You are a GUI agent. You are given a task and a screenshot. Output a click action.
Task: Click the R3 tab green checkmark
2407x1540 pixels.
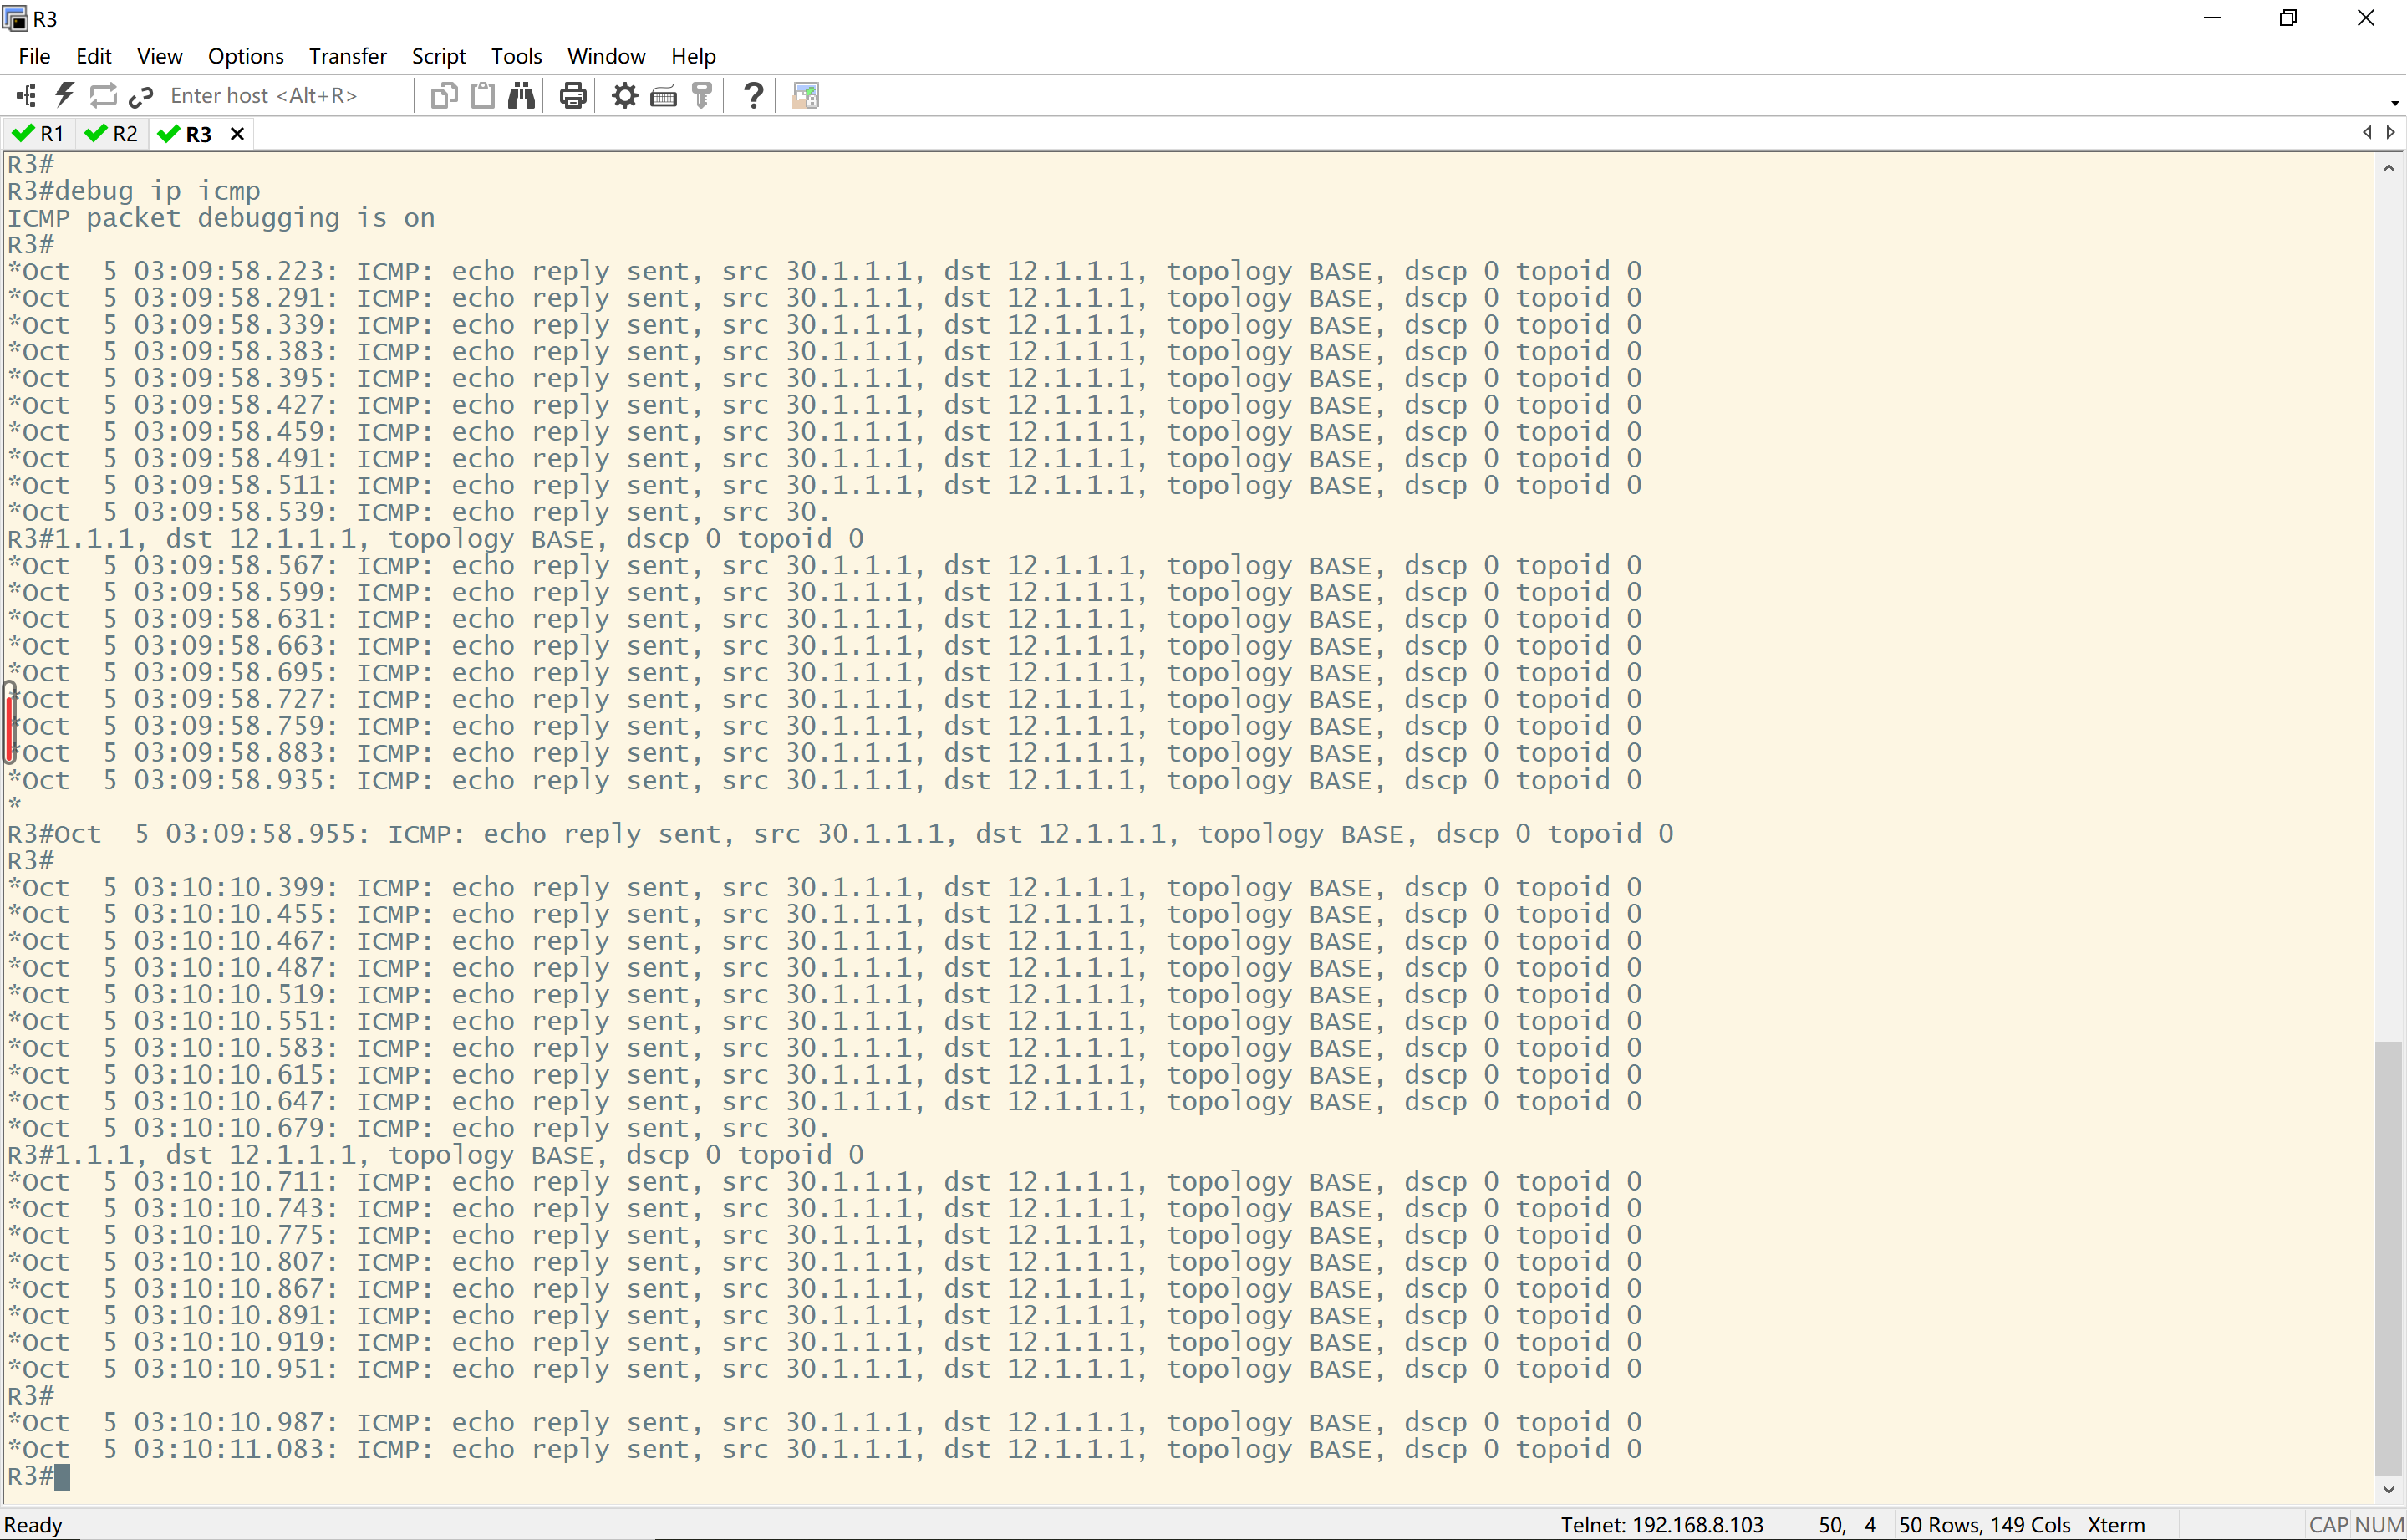click(x=169, y=134)
